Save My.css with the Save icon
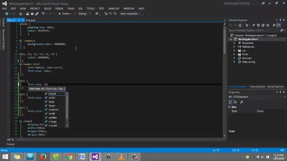 (32, 14)
